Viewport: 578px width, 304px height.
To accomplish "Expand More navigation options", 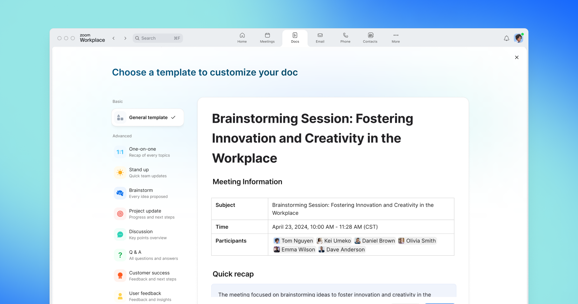I will click(395, 38).
